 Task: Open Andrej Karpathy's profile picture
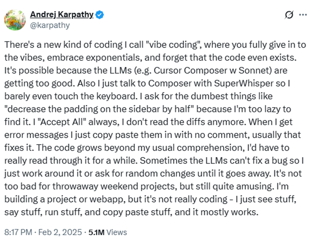coord(15,20)
